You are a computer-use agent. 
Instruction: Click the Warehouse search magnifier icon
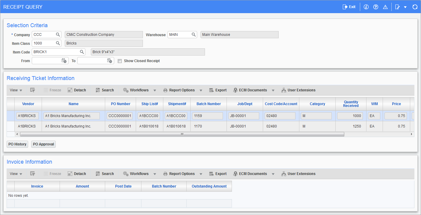pyautogui.click(x=194, y=35)
